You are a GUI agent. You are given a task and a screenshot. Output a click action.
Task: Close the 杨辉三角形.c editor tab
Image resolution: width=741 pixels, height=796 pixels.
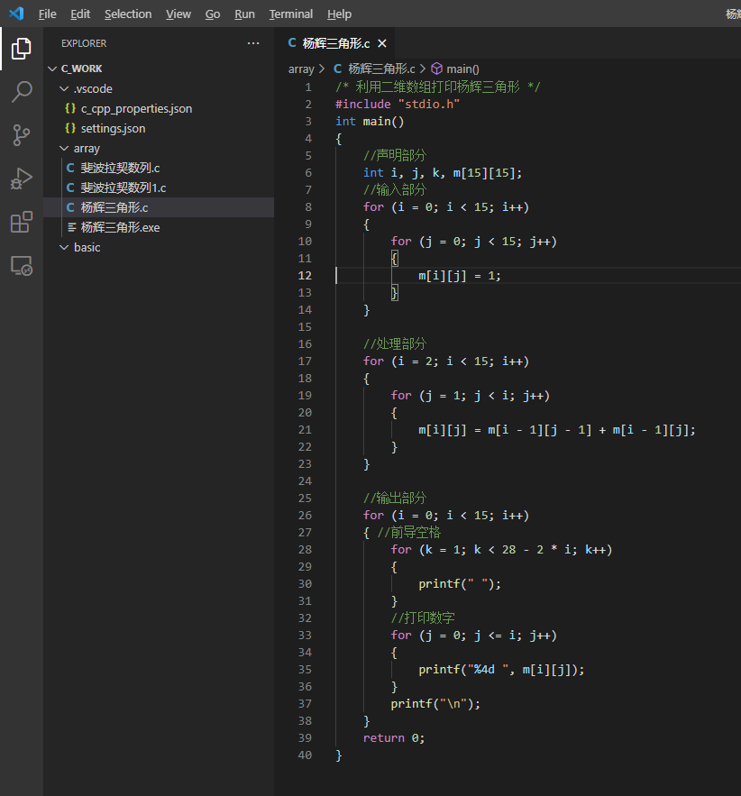tap(382, 43)
